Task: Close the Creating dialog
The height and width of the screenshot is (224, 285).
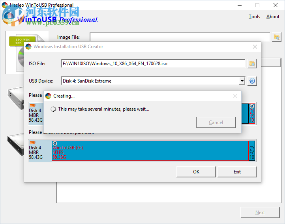Action: (235, 96)
